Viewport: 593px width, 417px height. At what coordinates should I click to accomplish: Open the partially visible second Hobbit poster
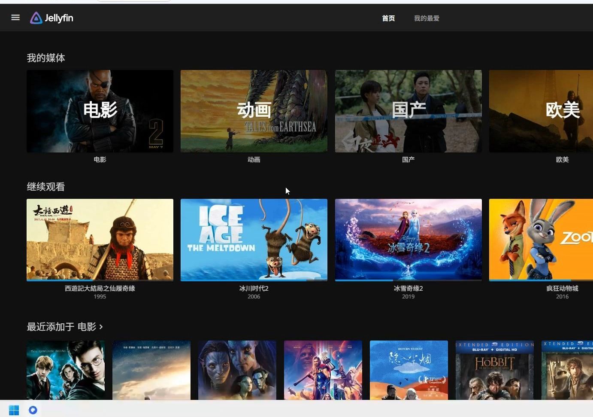[567, 370]
